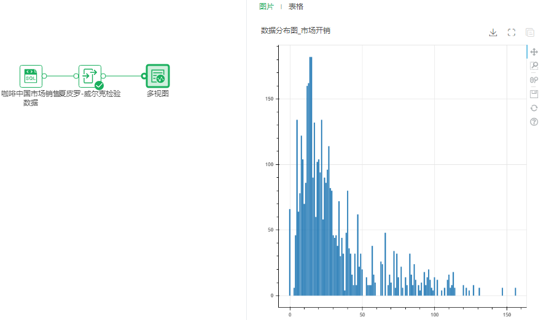Activate the Pan tool in chart toolbar
The image size is (541, 320).
[x=534, y=53]
